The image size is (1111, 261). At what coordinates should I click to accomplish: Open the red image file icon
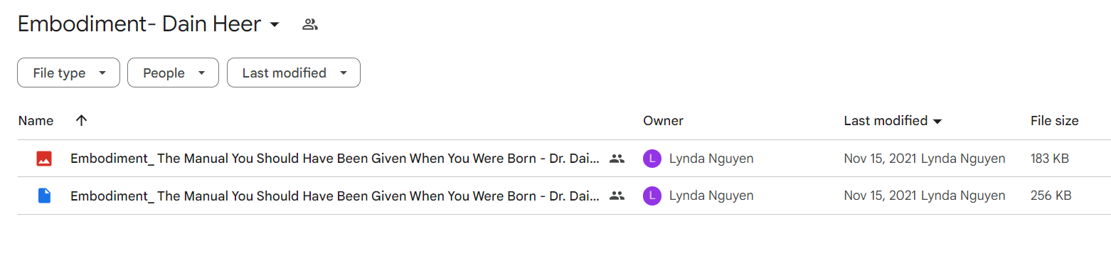[44, 159]
